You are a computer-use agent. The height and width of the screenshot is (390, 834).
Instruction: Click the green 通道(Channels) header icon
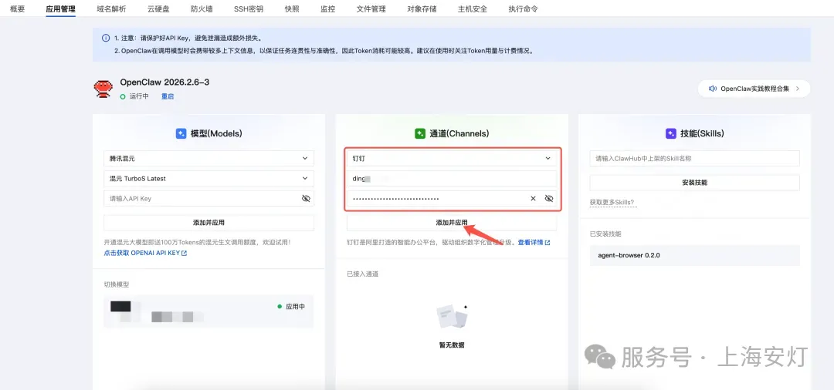pyautogui.click(x=419, y=133)
